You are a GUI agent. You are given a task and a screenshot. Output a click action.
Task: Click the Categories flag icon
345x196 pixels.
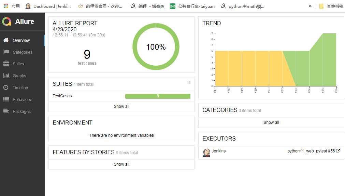tap(6, 52)
